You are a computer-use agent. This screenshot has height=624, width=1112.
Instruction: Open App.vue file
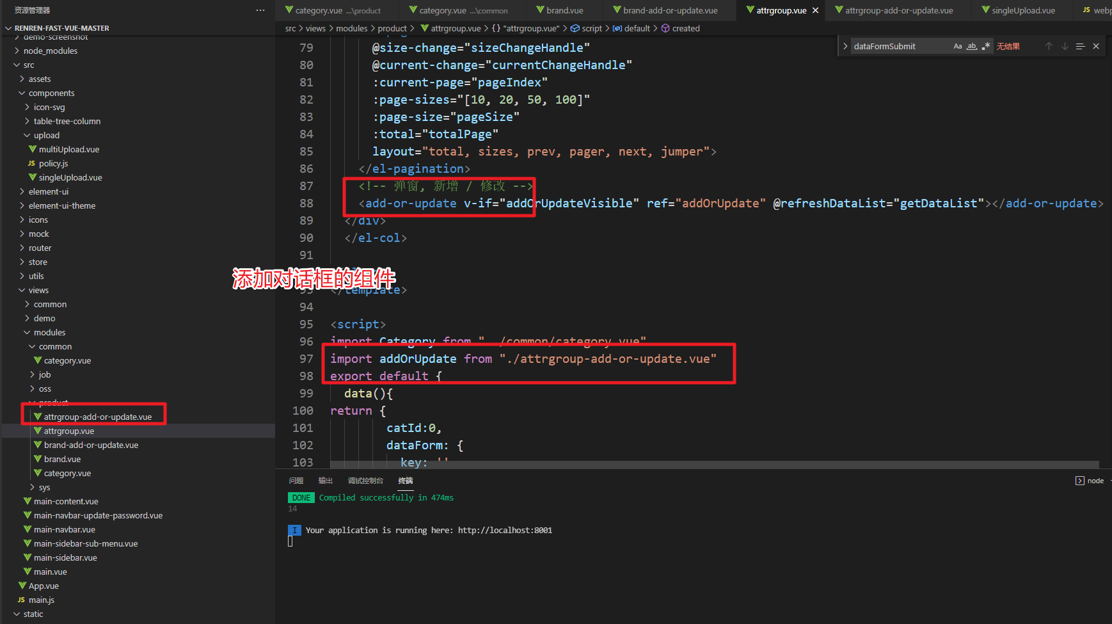pyautogui.click(x=44, y=586)
